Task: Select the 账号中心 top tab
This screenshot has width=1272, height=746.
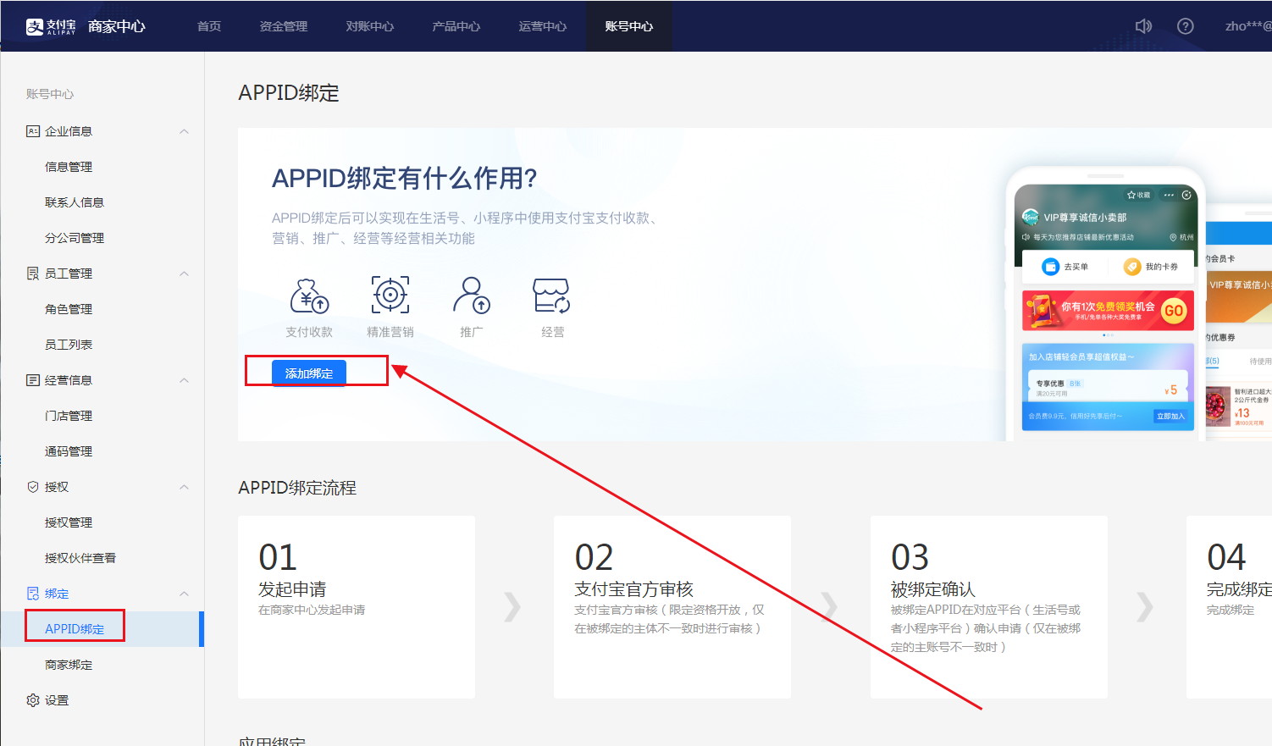Action: (x=629, y=26)
